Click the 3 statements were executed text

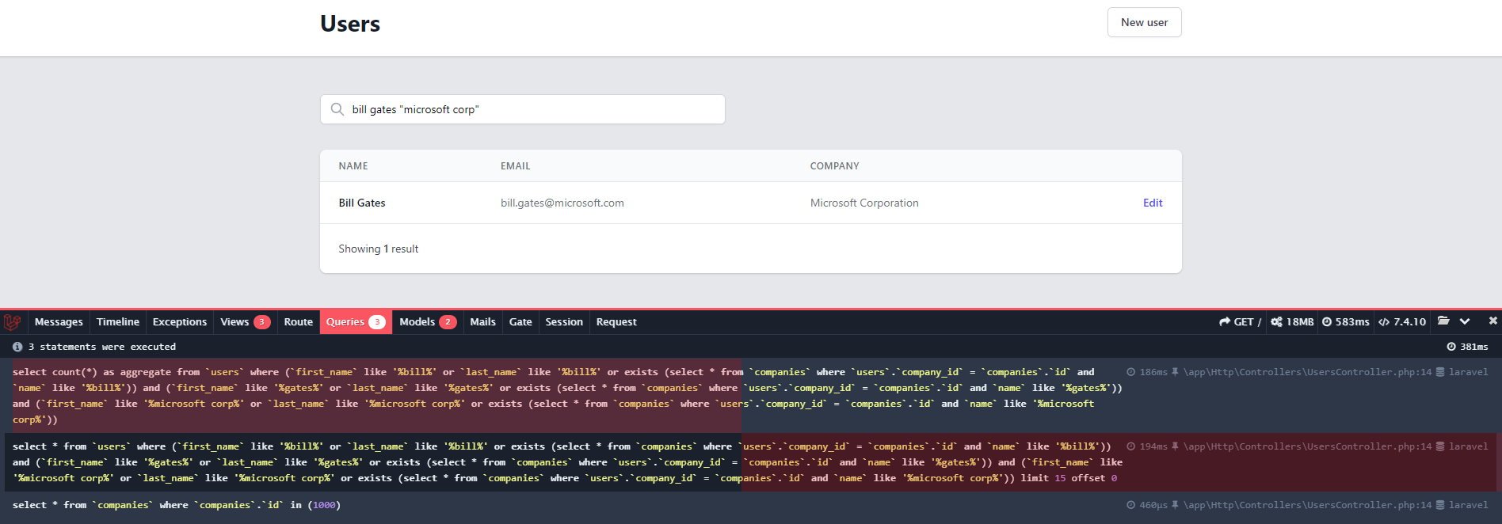pos(102,347)
